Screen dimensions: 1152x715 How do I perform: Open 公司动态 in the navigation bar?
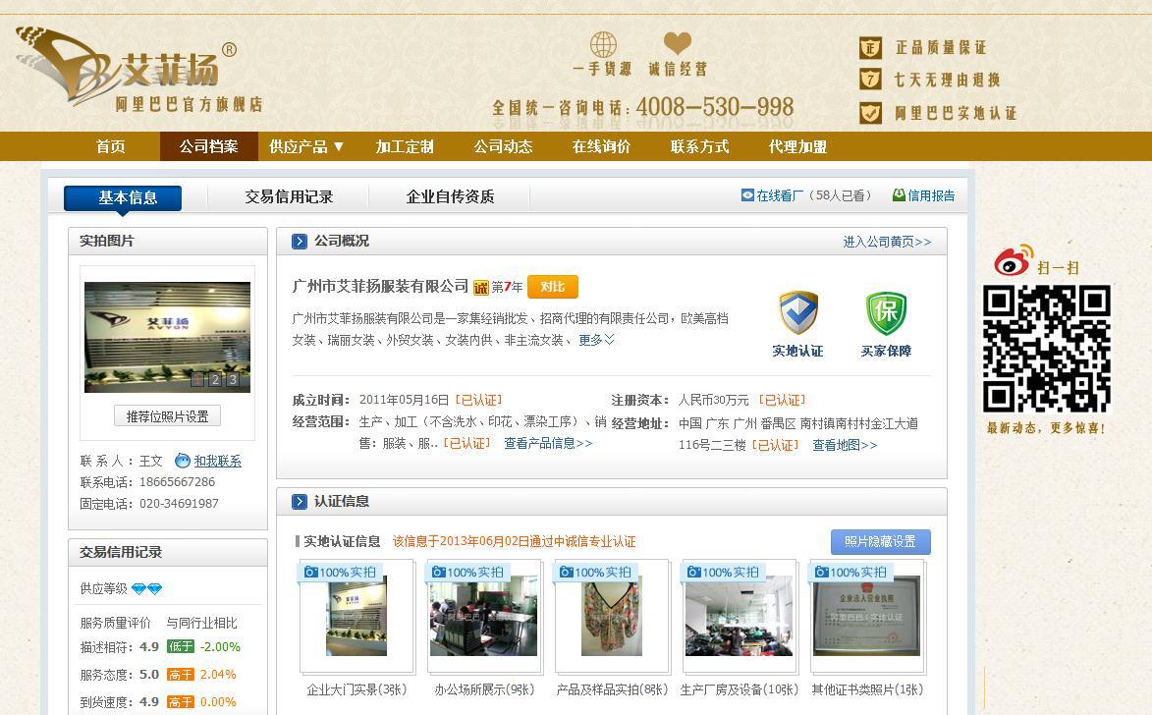click(503, 147)
